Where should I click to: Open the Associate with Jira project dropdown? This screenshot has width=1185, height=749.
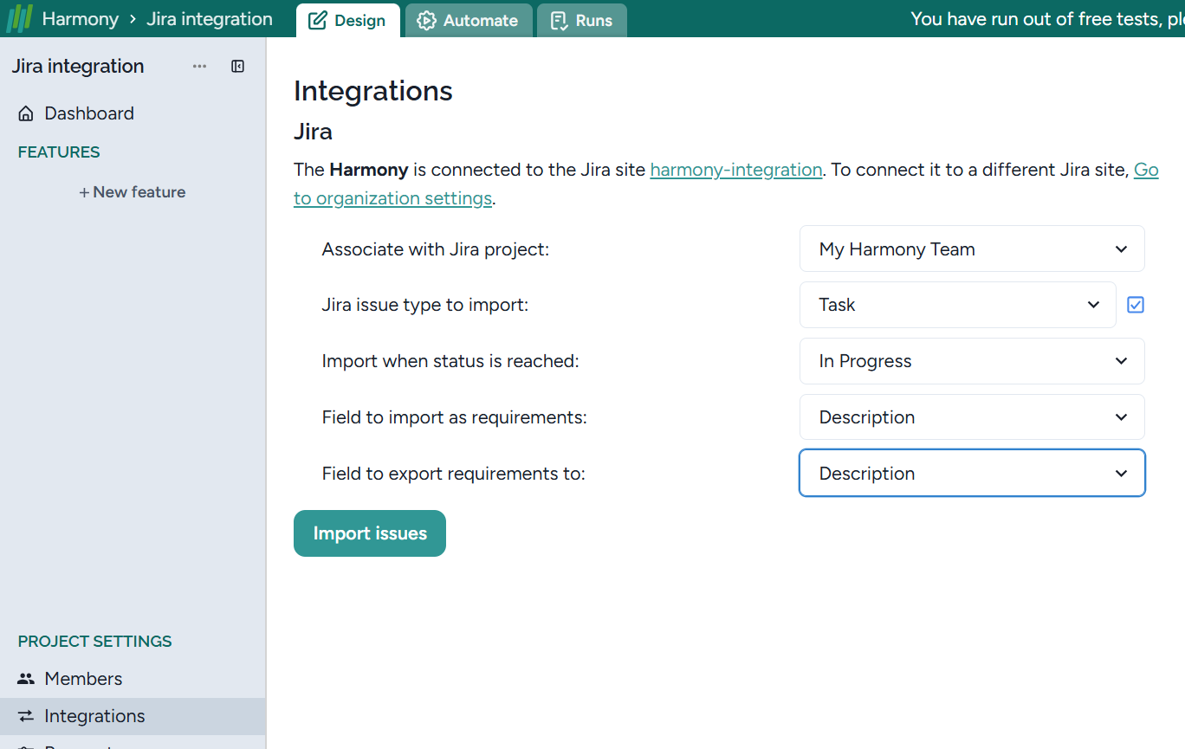coord(971,249)
